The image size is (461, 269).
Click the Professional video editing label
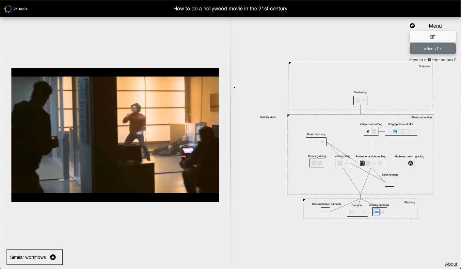[x=371, y=156]
